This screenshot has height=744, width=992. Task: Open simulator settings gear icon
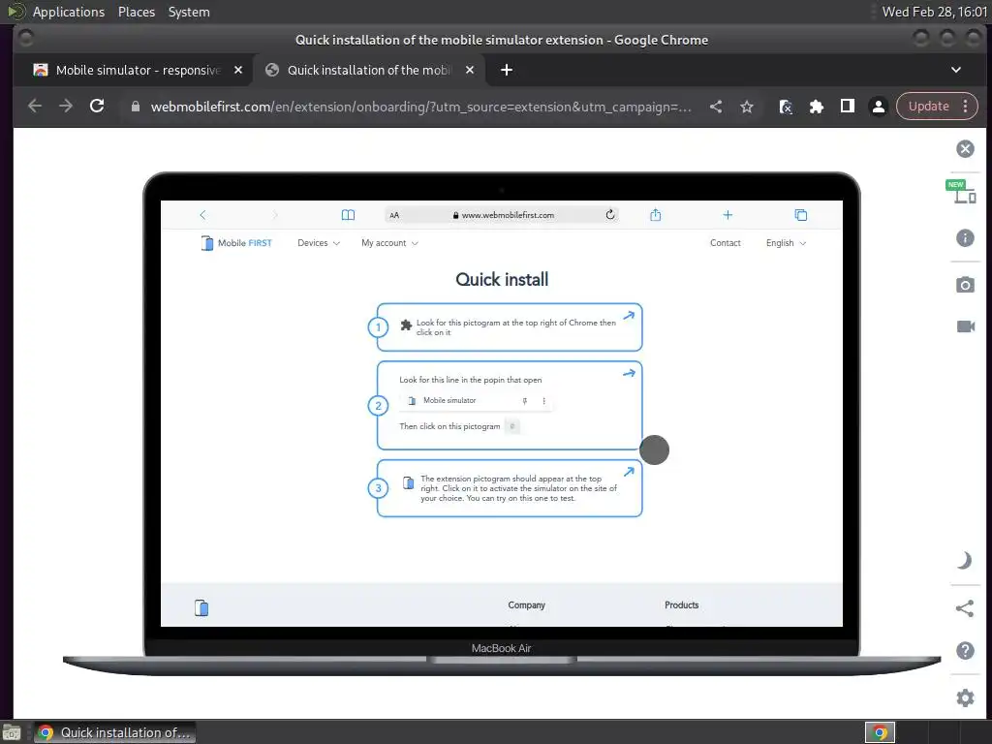[965, 697]
